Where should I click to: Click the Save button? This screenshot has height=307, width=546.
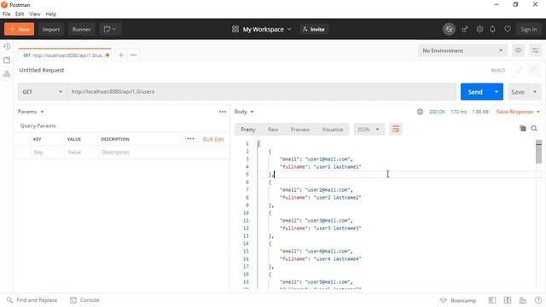[518, 92]
